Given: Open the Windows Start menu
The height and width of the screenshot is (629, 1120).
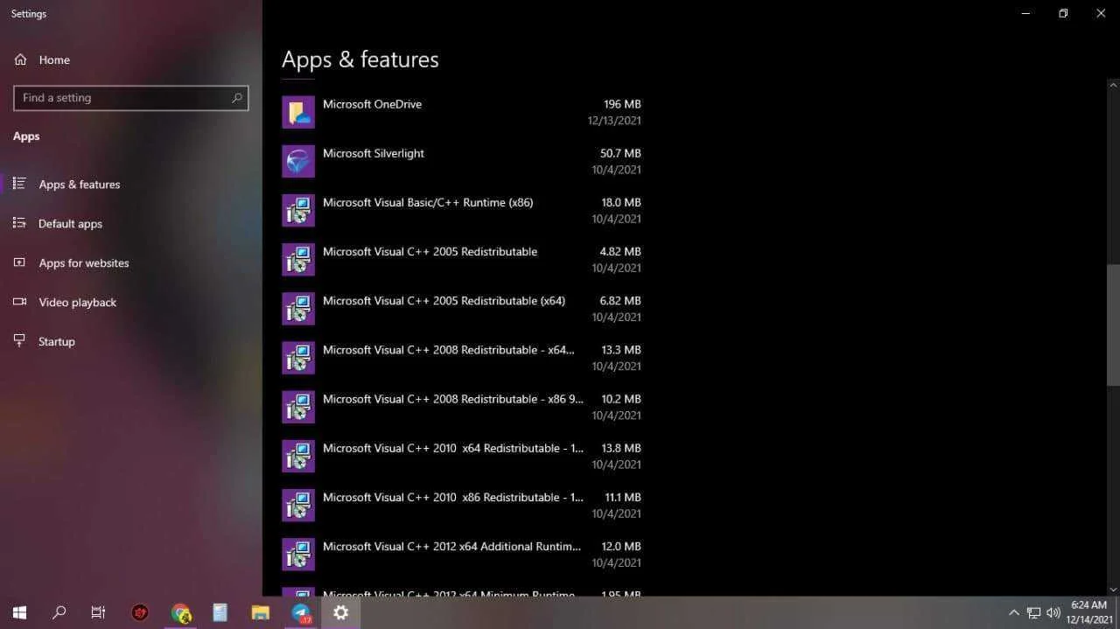Looking at the screenshot, I should click(x=19, y=612).
